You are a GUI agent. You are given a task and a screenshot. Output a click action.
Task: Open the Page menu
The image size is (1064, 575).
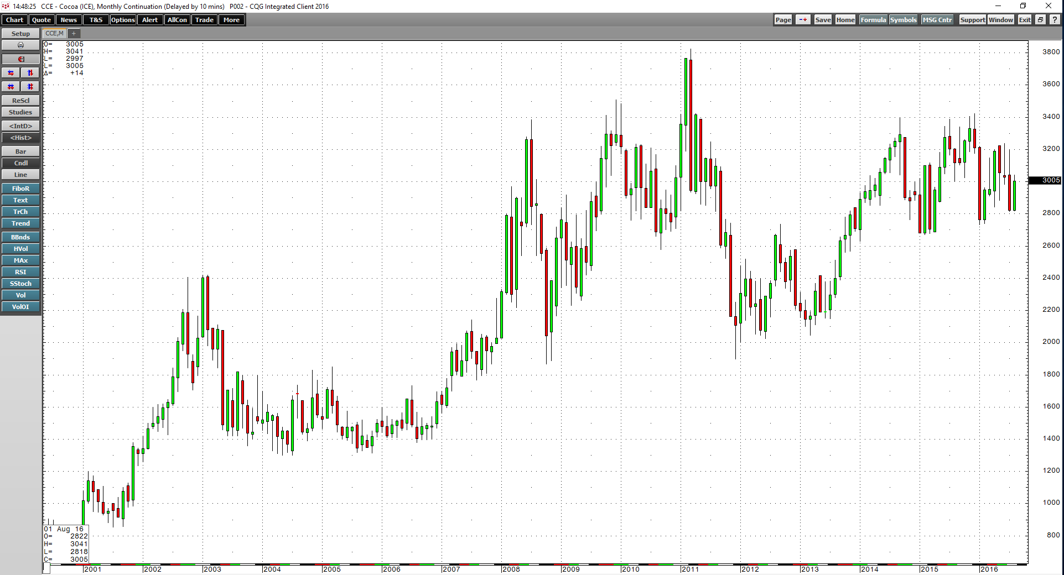pyautogui.click(x=783, y=20)
